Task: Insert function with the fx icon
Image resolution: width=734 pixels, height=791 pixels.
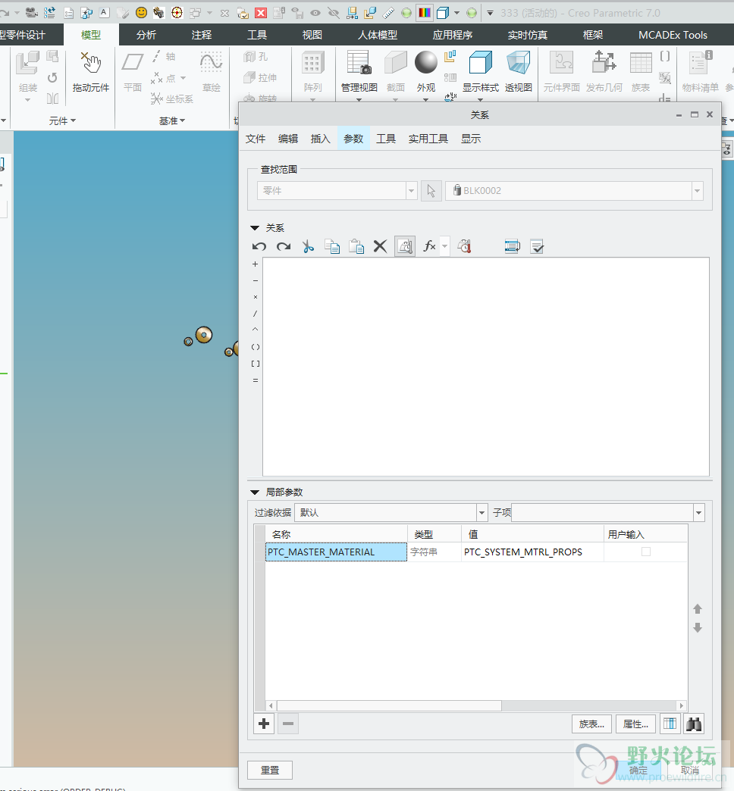Action: point(430,247)
